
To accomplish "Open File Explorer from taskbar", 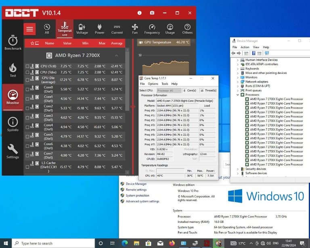I will coord(136,243).
